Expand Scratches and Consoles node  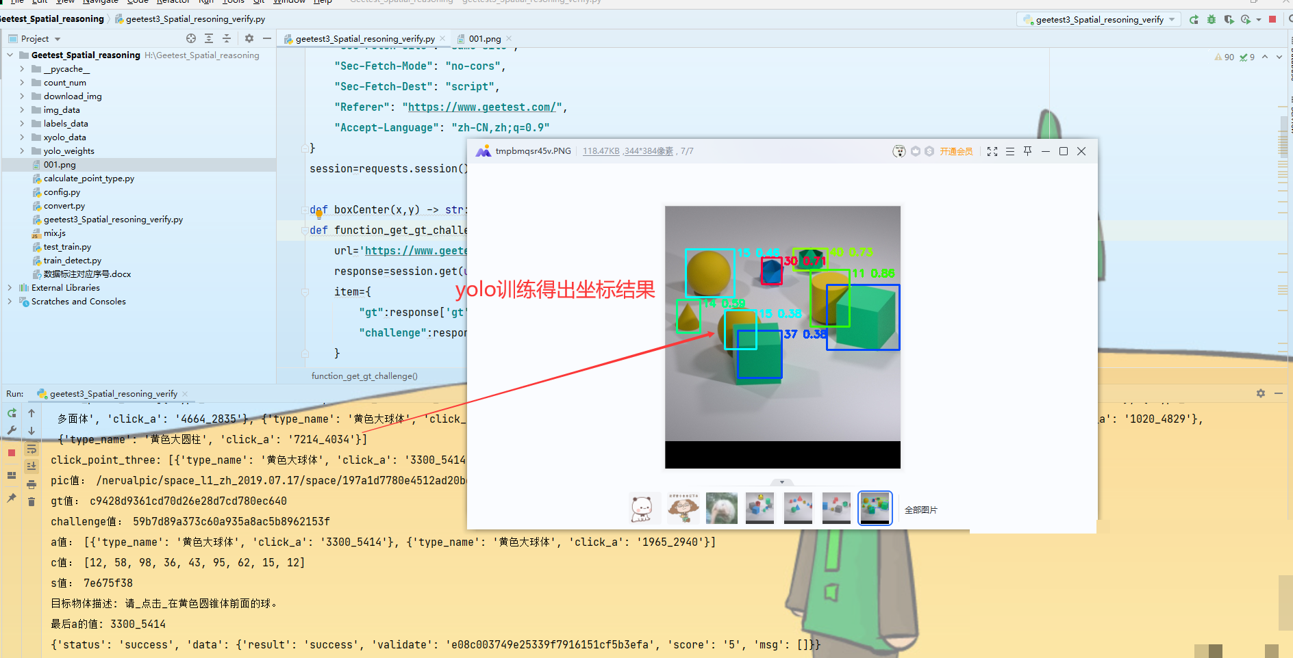[10, 302]
